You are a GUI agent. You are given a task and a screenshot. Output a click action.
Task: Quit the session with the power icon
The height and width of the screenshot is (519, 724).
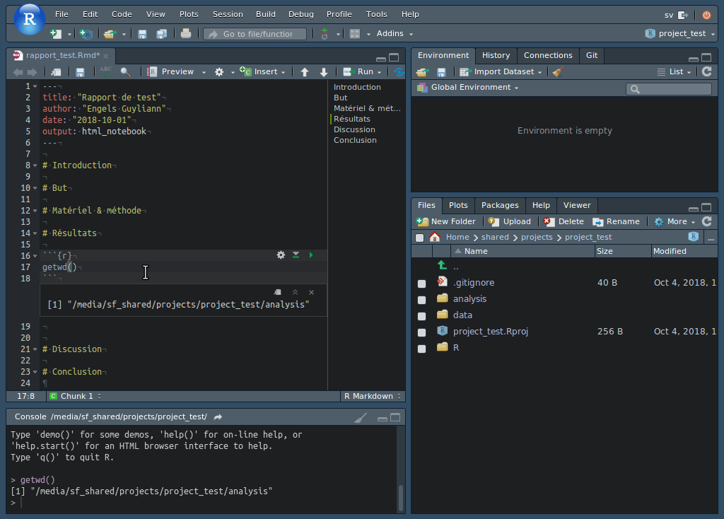(x=706, y=15)
